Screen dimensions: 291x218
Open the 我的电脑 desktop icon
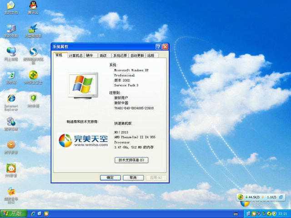point(11,31)
